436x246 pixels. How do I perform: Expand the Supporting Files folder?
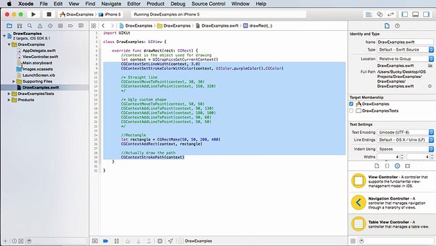tap(14, 81)
